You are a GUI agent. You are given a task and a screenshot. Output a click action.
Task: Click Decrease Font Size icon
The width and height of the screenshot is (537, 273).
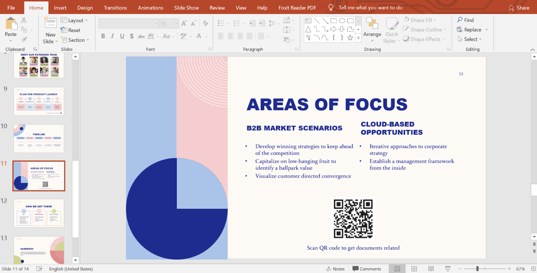pos(194,23)
